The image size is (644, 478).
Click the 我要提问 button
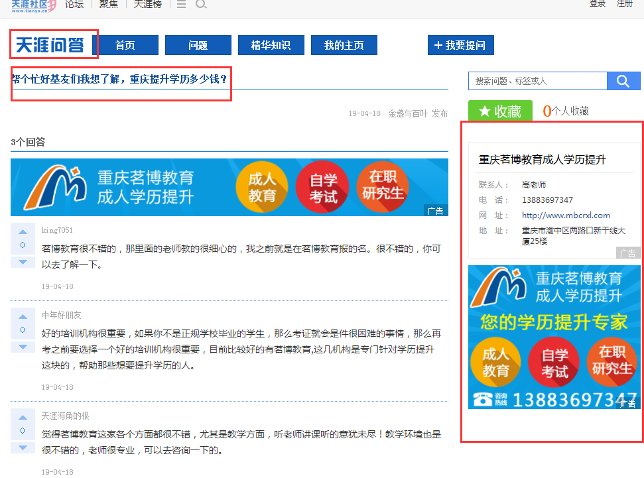coord(460,45)
